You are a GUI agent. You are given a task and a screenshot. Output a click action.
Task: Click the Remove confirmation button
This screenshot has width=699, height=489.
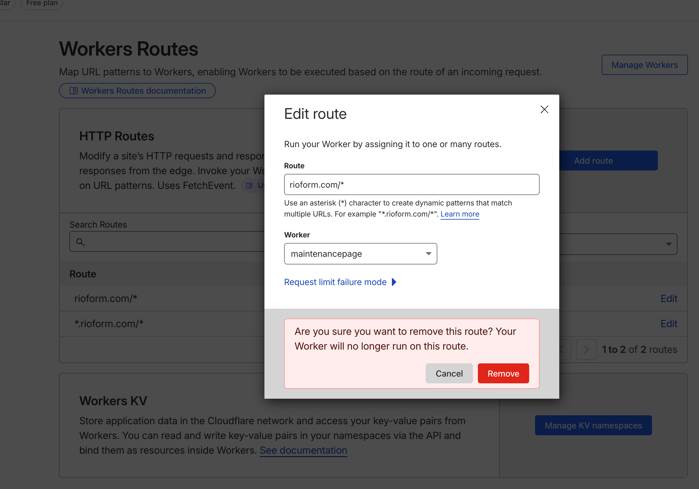[503, 373]
